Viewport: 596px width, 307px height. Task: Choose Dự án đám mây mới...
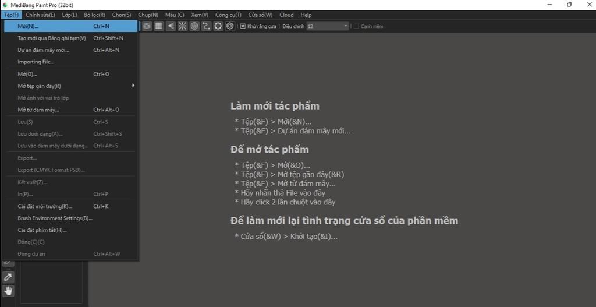[70, 50]
